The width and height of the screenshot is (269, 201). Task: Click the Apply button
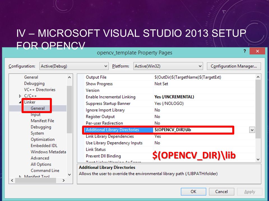[250, 192]
